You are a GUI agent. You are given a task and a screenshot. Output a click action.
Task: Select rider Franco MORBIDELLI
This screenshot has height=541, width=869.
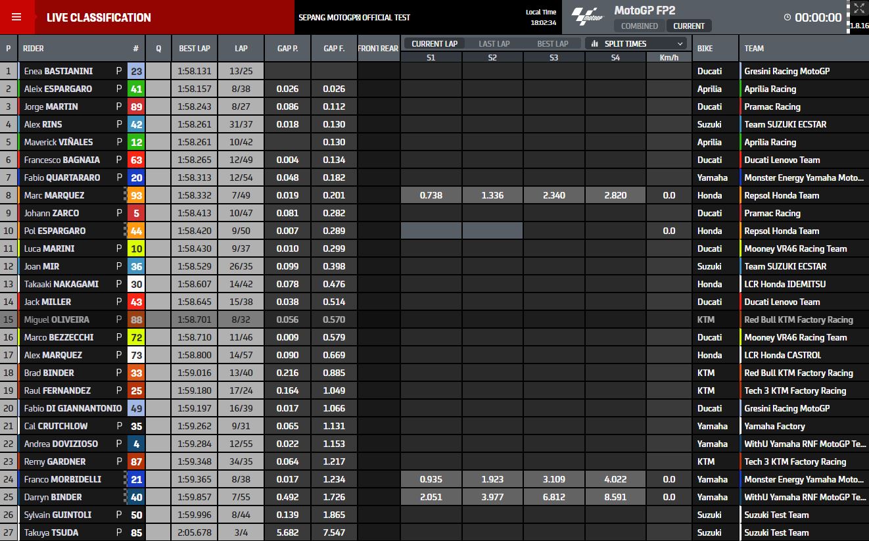[x=63, y=479]
